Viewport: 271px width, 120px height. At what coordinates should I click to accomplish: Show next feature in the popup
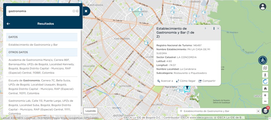[206, 28]
